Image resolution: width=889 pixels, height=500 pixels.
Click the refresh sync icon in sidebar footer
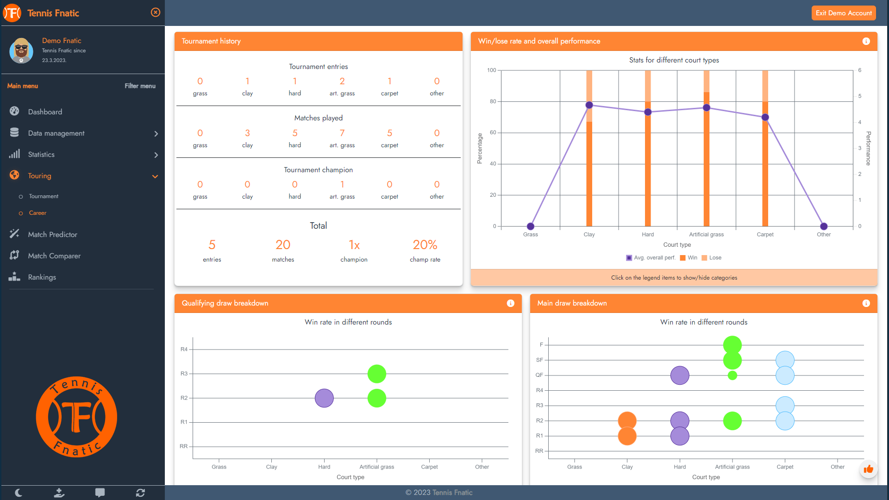141,493
